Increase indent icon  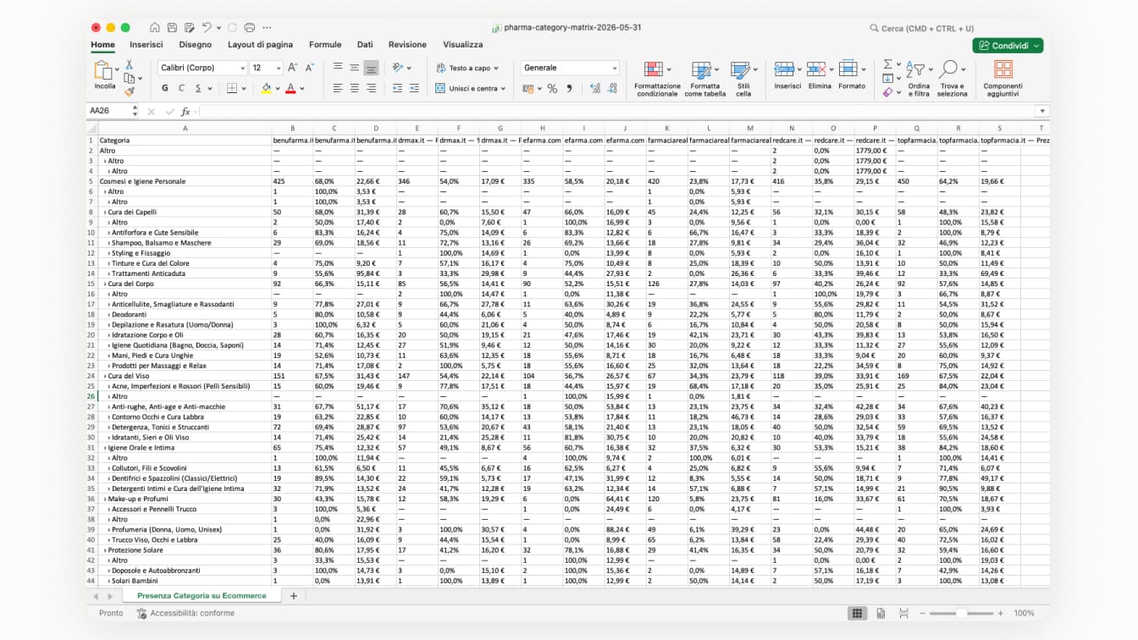click(415, 88)
